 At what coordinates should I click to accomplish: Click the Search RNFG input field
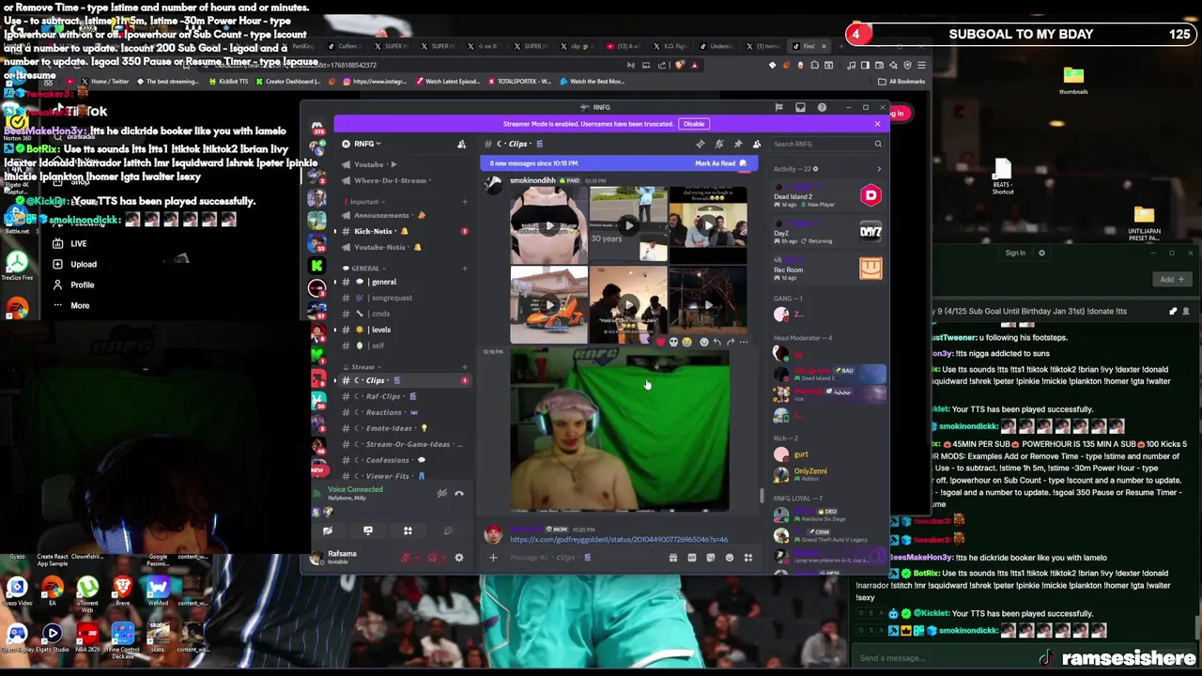click(x=826, y=144)
